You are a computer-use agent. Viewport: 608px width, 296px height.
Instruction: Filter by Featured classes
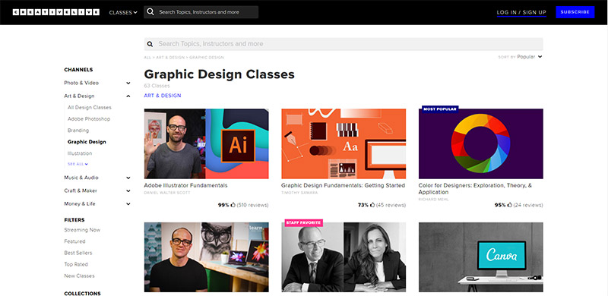[x=74, y=241]
